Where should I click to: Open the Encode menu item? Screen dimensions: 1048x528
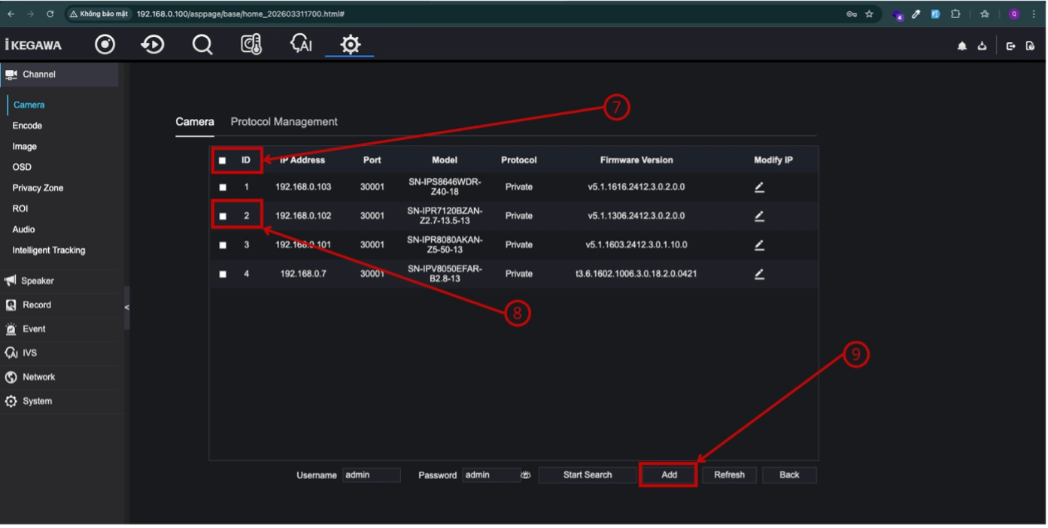point(27,126)
